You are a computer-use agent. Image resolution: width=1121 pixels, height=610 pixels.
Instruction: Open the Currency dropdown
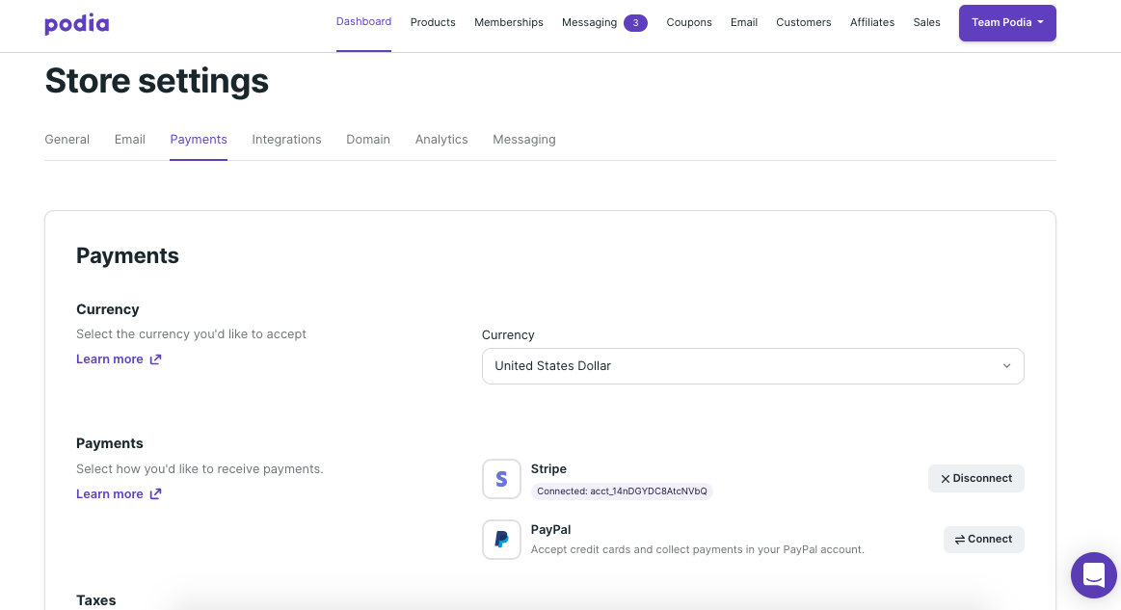pos(753,366)
